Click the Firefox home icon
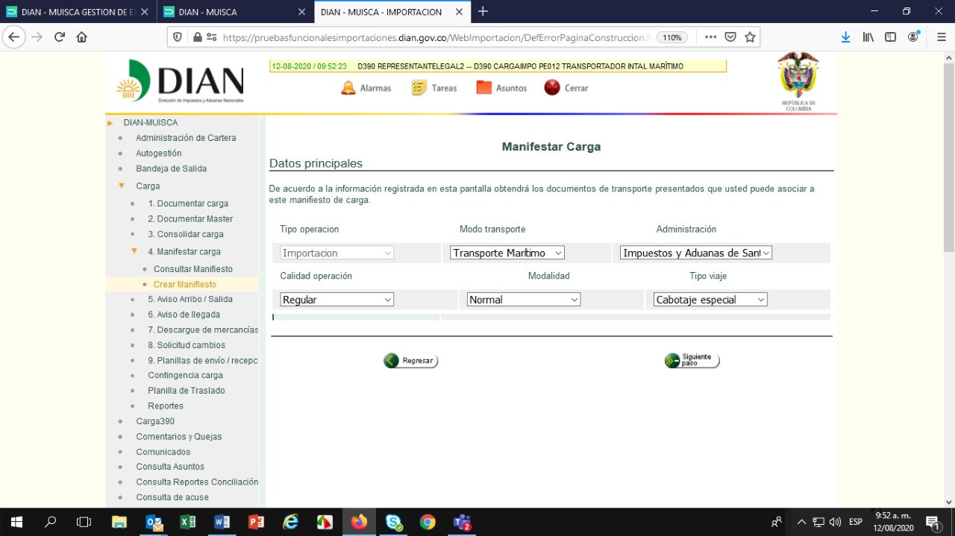The width and height of the screenshot is (955, 536). click(81, 37)
